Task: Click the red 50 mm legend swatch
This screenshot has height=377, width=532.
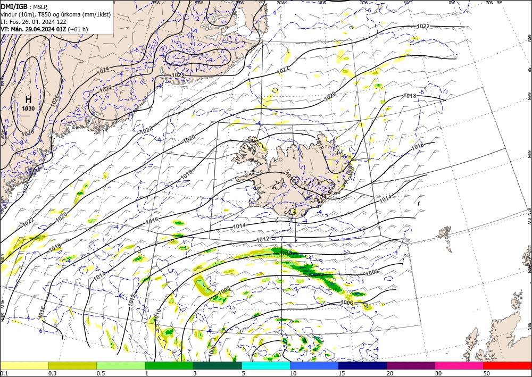Action: 508,365
